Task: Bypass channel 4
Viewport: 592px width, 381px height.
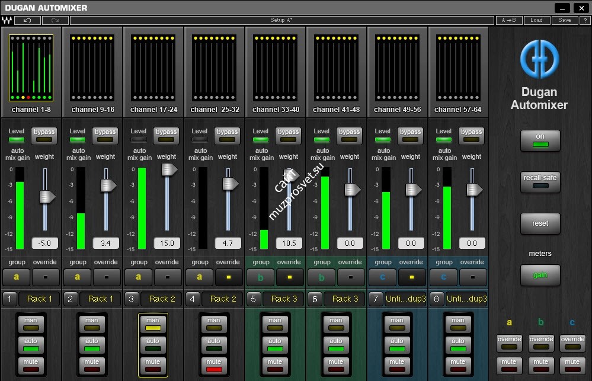Action: pos(228,136)
